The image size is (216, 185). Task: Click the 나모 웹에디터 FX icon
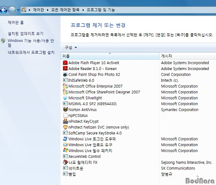pos(65,162)
